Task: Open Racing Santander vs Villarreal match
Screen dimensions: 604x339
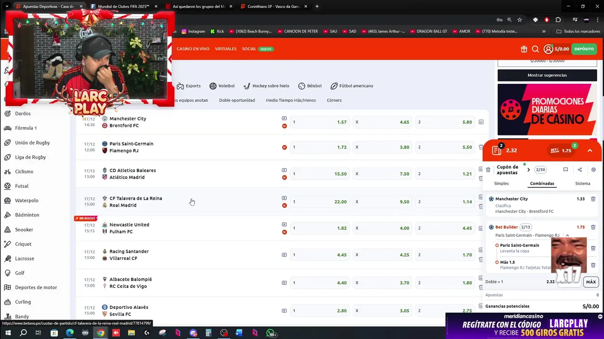Action: tap(129, 255)
